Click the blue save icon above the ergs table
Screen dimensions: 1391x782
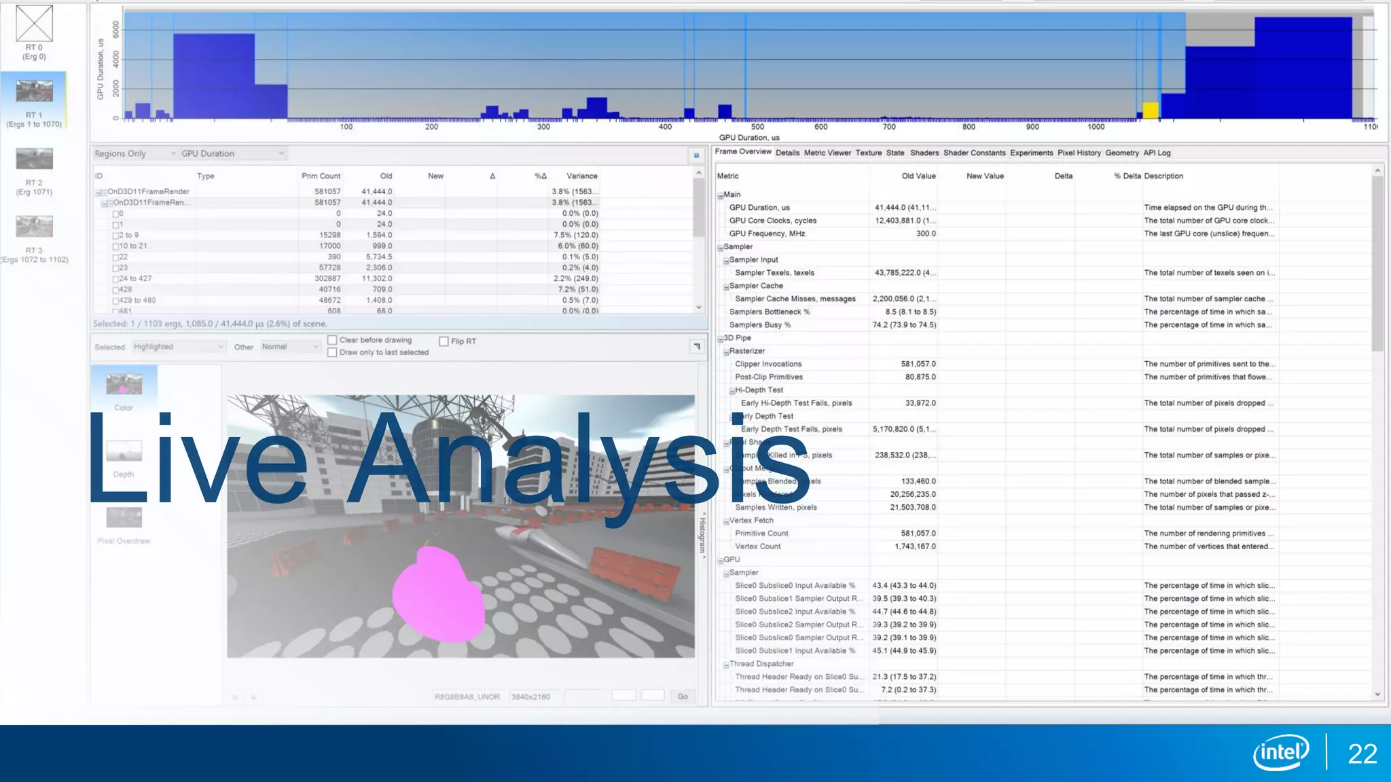(x=696, y=155)
